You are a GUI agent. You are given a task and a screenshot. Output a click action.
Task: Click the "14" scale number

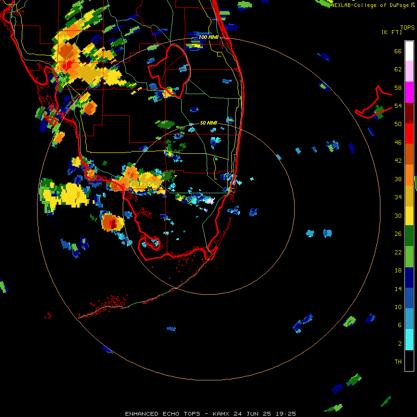click(x=398, y=289)
